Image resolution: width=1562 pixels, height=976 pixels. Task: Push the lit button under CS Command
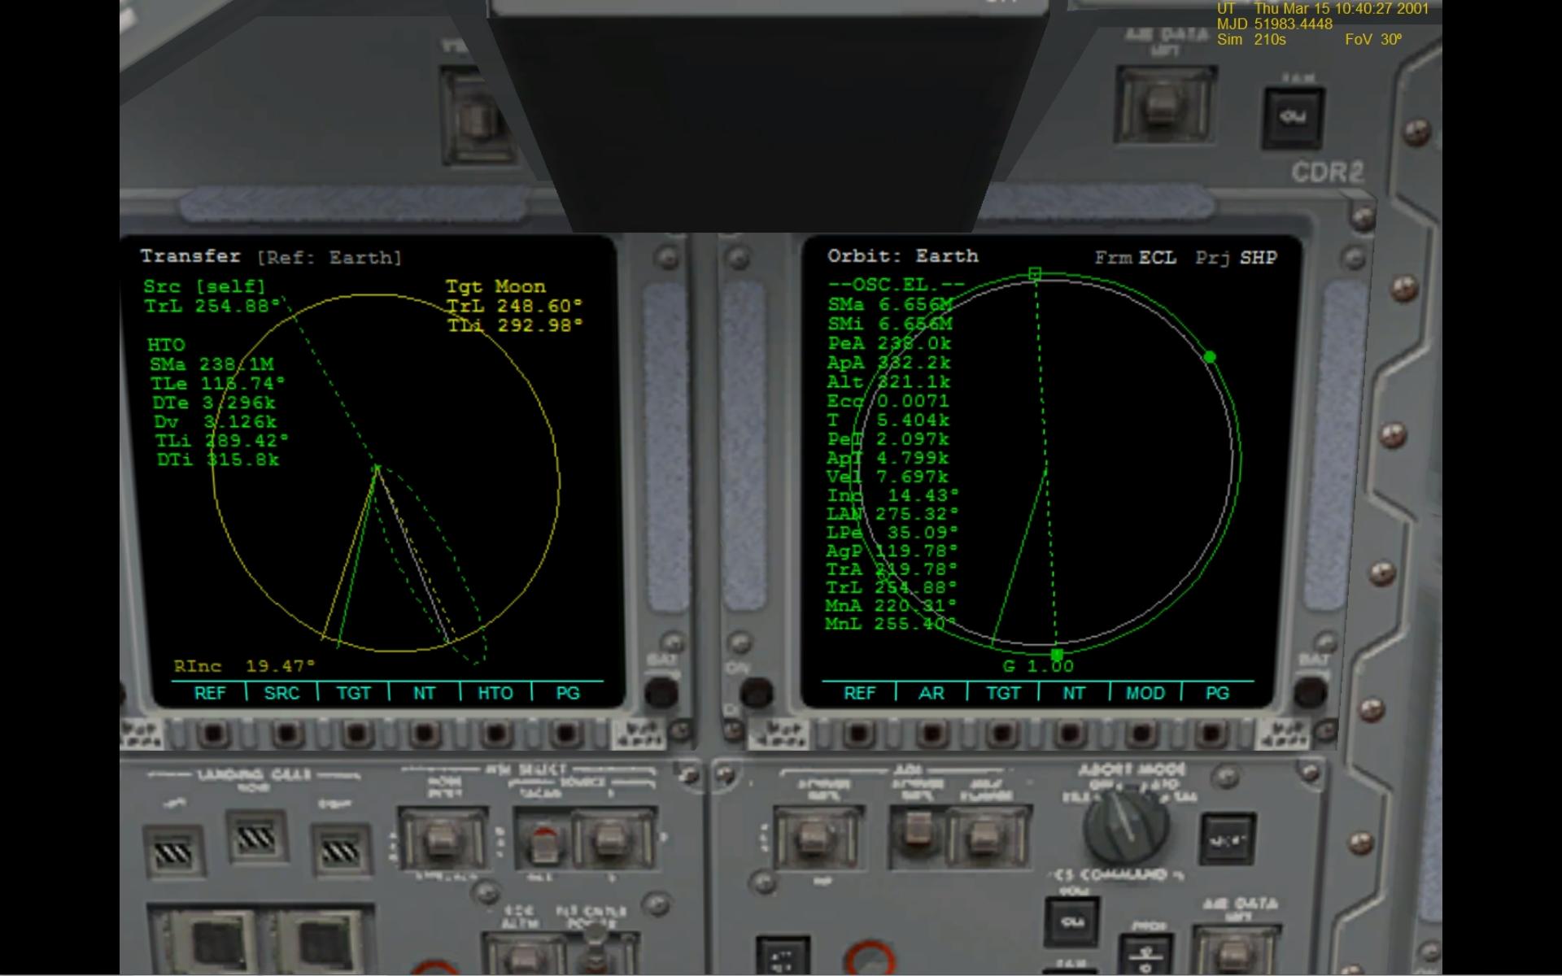[x=1071, y=923]
